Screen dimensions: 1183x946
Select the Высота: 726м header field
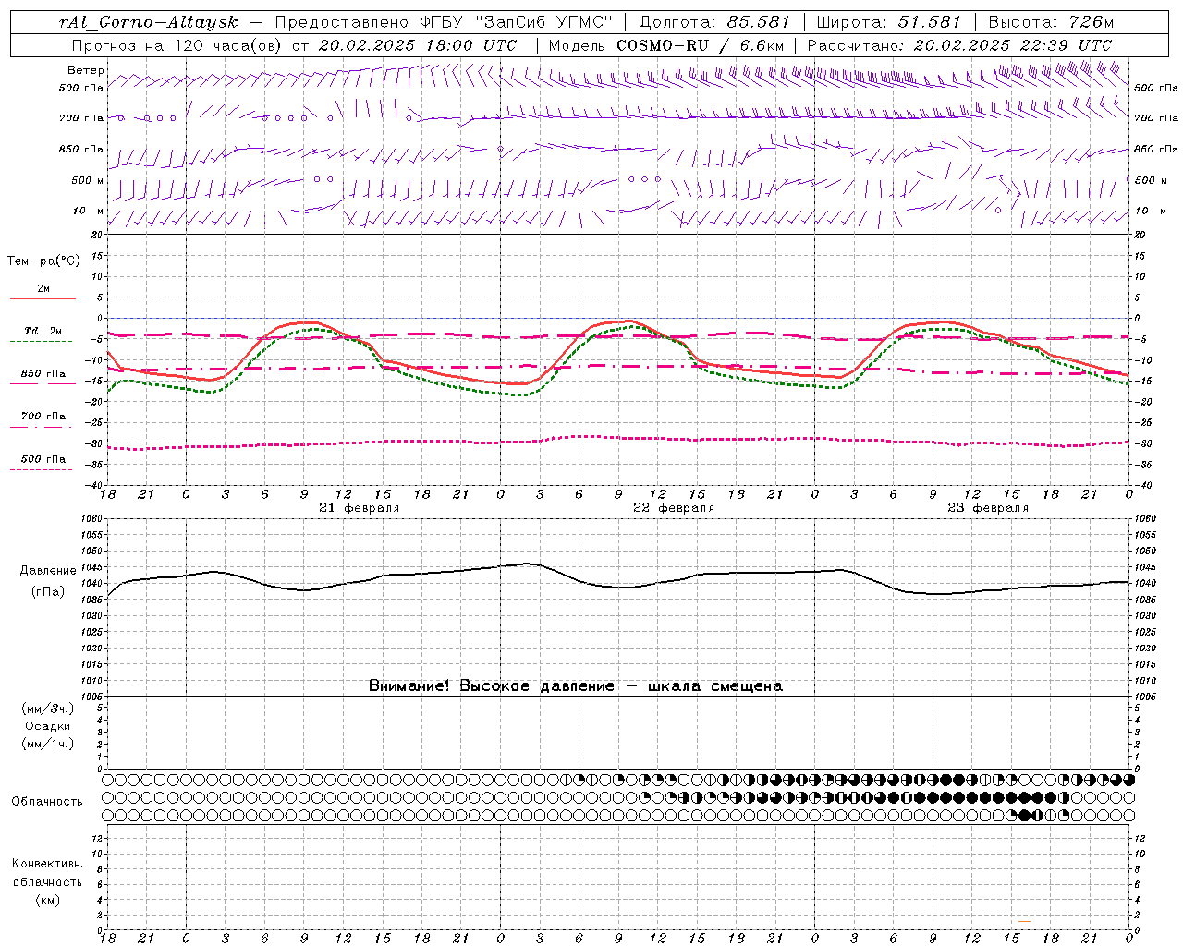1051,22
